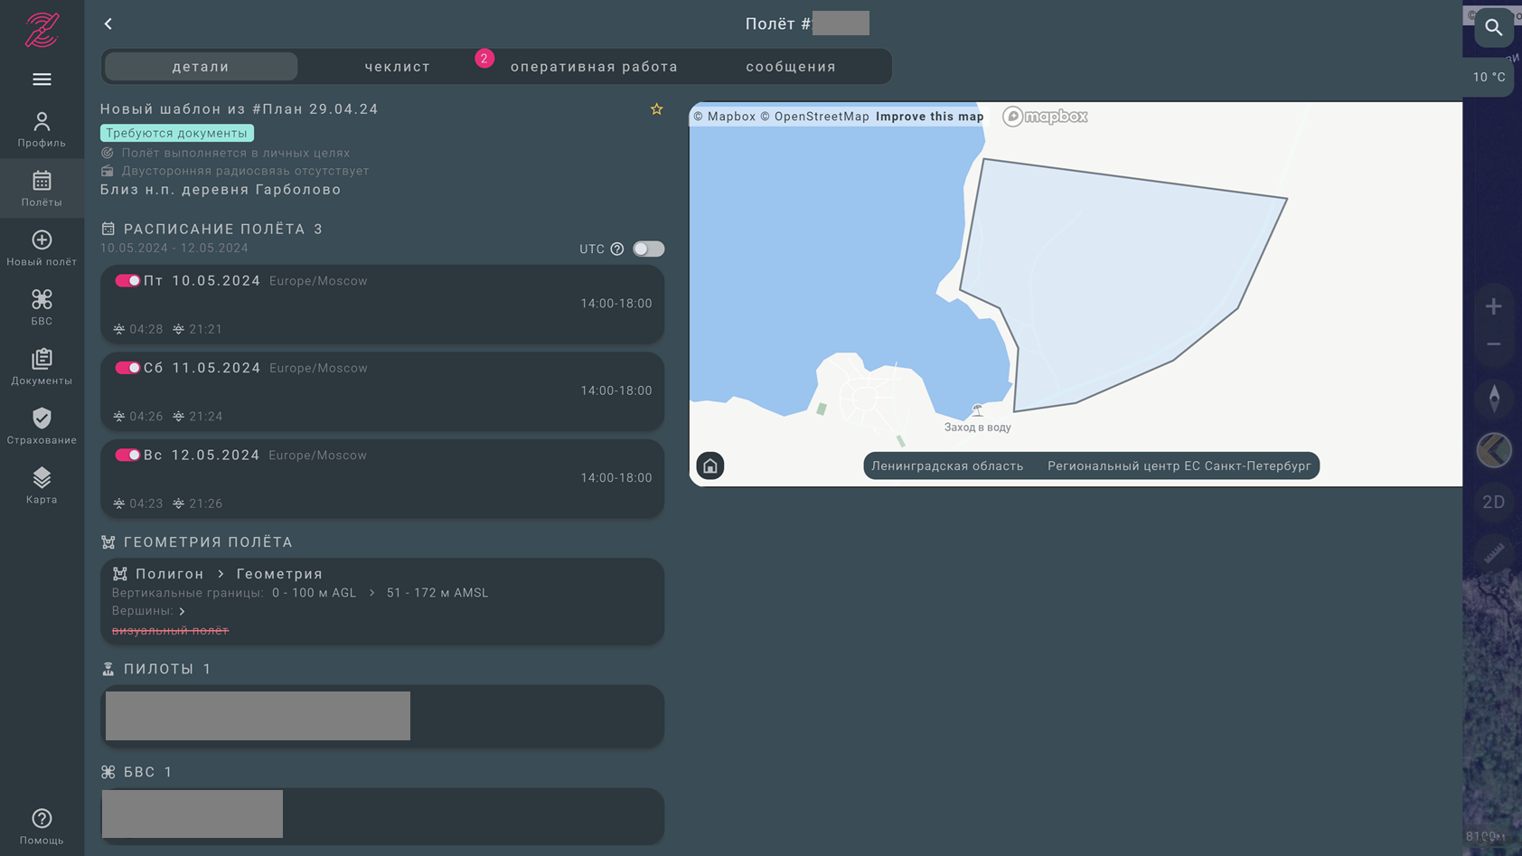Switch to the сообщения tab
Image resolution: width=1522 pixels, height=856 pixels.
(x=791, y=67)
